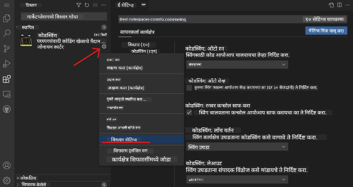353x187 pixels.
Task: Click the CodeSwing extension gear icon
Action: pos(104,47)
